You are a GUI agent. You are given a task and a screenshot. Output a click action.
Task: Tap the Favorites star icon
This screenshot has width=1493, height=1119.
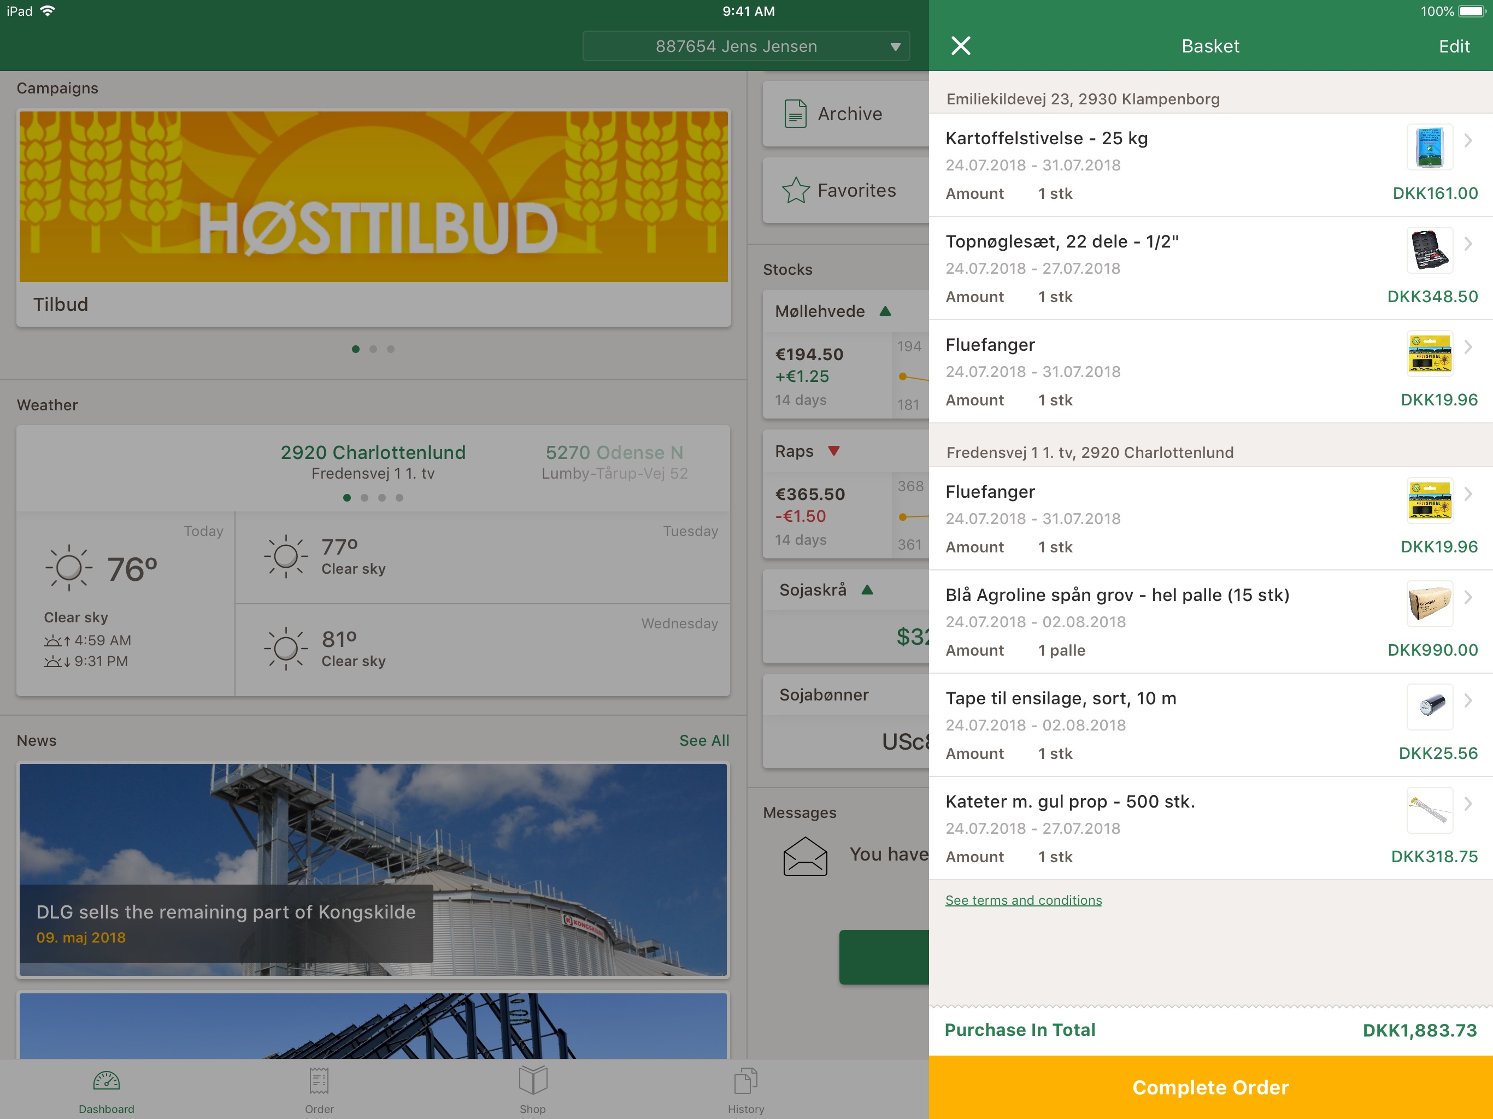[x=796, y=190]
